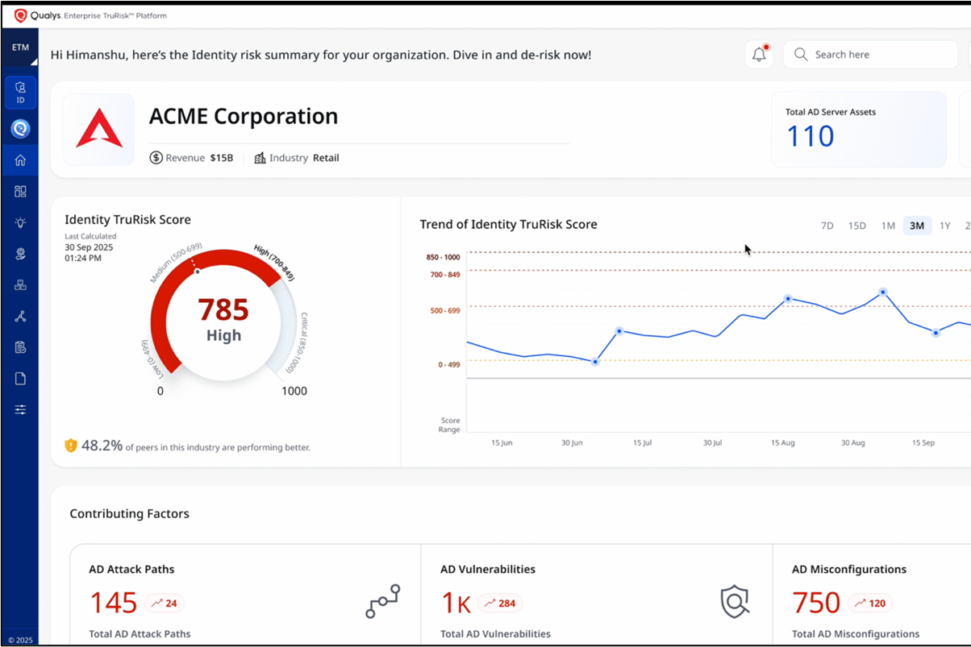Select the 15D trend time range
This screenshot has width=971, height=647.
click(x=856, y=226)
